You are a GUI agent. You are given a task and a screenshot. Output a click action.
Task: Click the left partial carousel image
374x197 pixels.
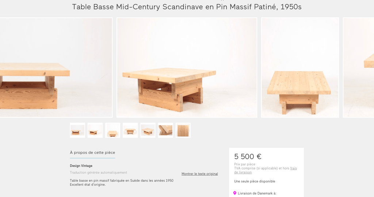(x=56, y=68)
